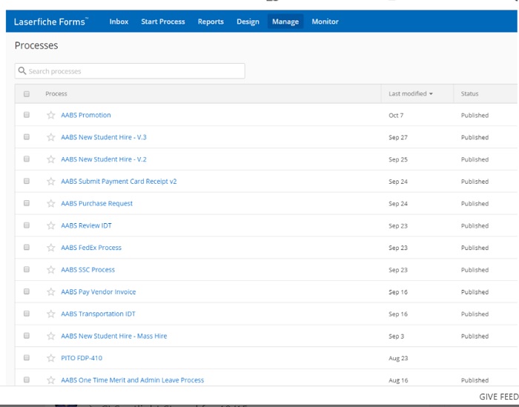
Task: Favorite AABS Pay Vendor Invoice star
Action: point(50,292)
